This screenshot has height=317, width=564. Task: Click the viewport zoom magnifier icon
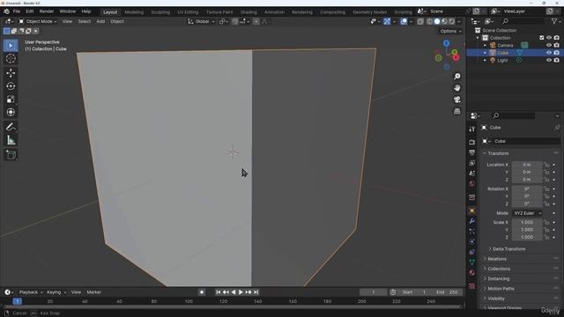pos(456,77)
